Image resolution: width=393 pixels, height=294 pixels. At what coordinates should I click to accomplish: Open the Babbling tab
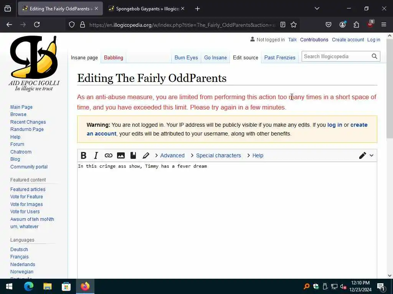pyautogui.click(x=114, y=58)
